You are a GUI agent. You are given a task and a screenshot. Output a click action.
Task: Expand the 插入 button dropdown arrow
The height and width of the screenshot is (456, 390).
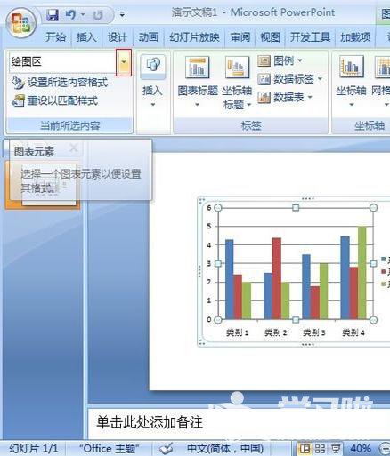pos(153,104)
